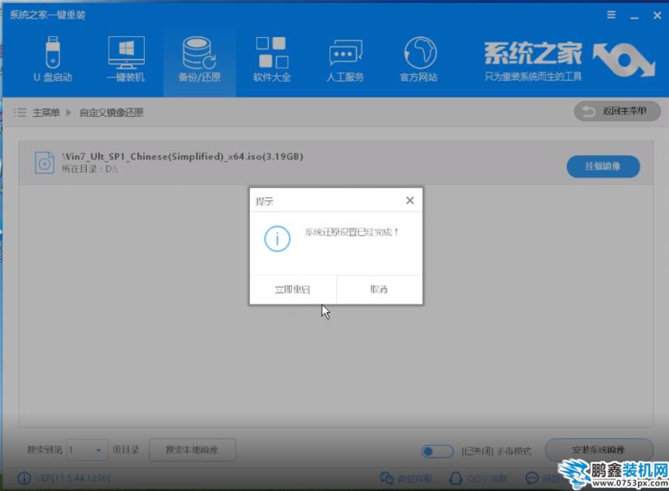The width and height of the screenshot is (669, 491).
Task: Toggle the 手动模式 switch
Action: (x=437, y=451)
